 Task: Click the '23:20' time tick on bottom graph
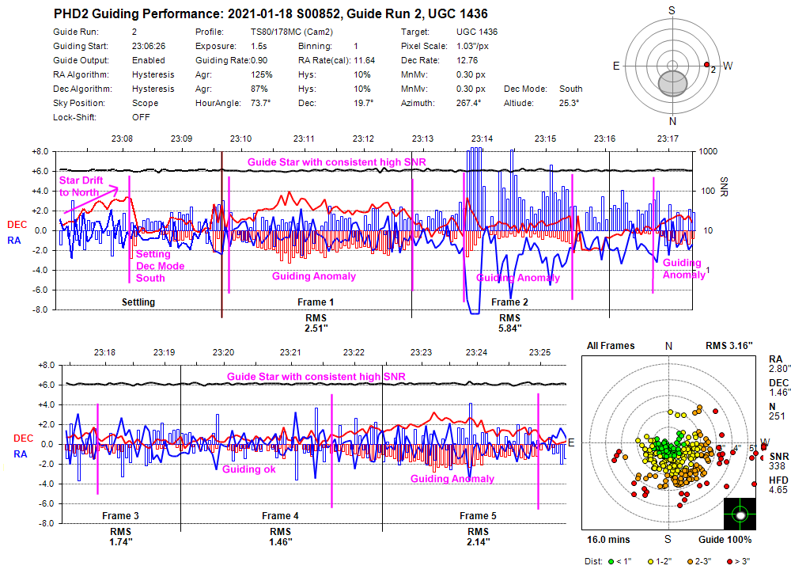point(223,352)
